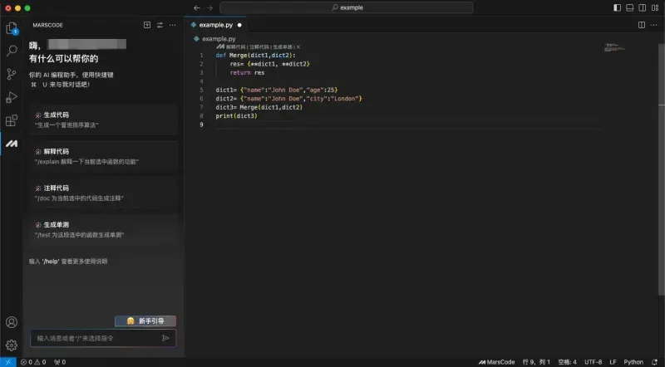
Task: Click line 1 def Merge code
Action: [255, 56]
